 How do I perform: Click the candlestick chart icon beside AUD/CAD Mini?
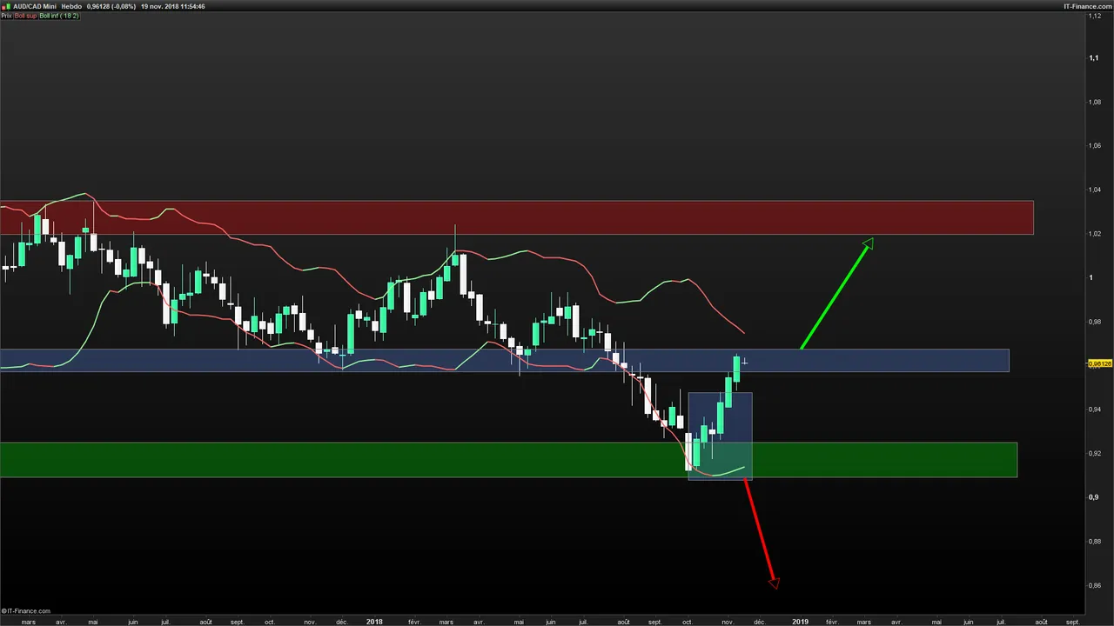click(x=6, y=6)
